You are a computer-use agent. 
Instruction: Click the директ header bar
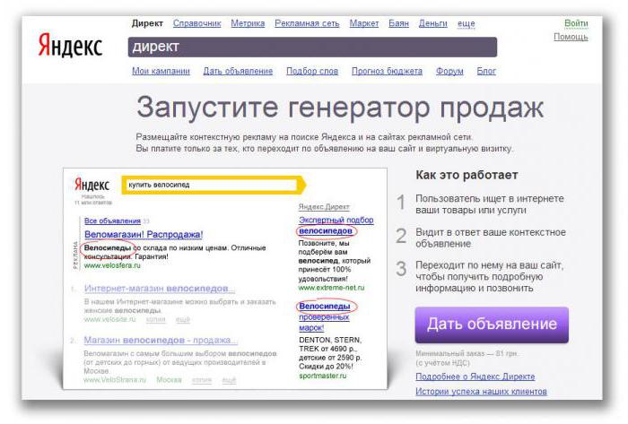[312, 47]
